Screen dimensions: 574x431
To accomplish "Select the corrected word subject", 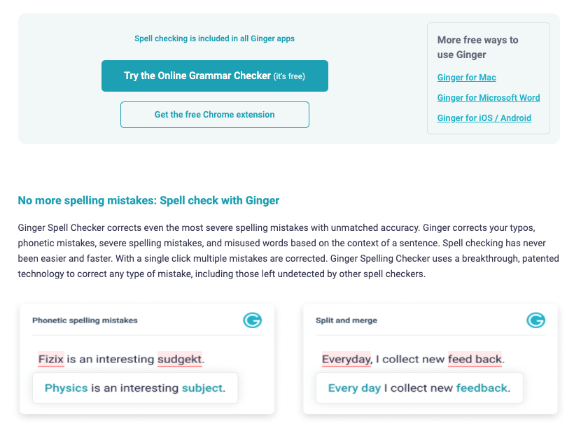I will click(202, 388).
